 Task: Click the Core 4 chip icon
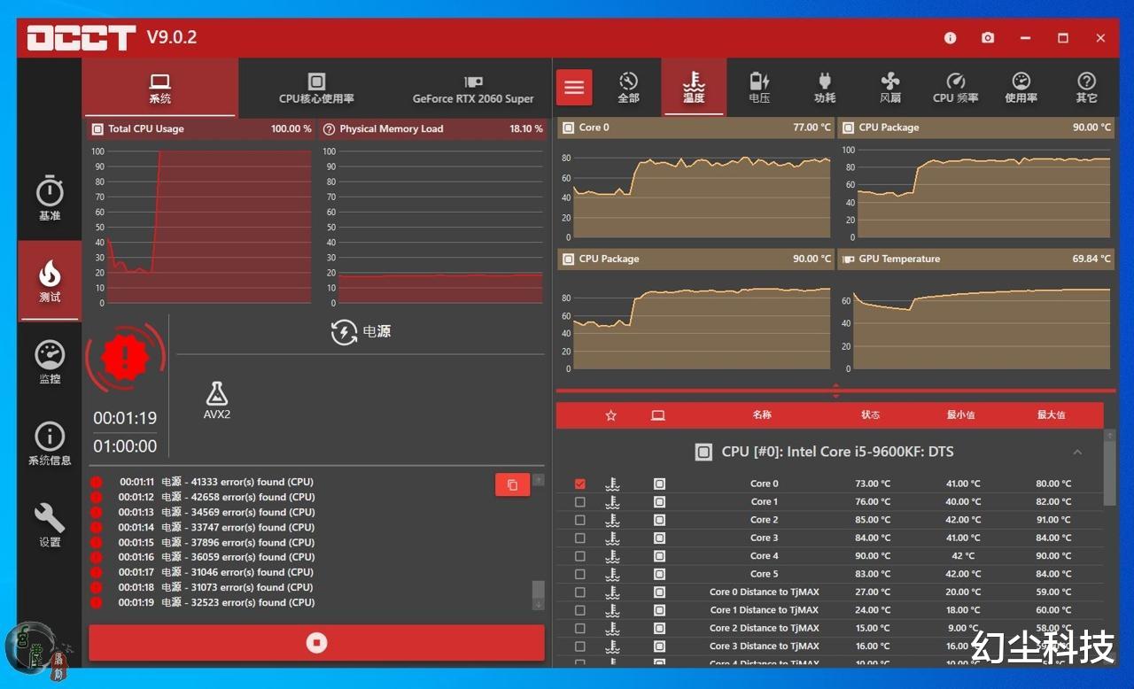[x=659, y=556]
